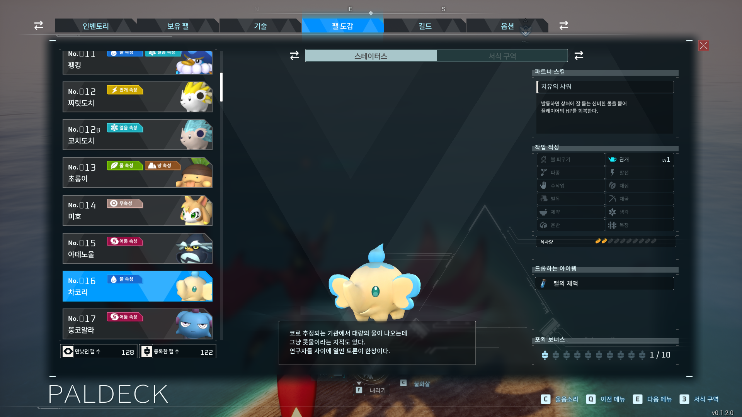Select No.012 찌릿도치 entry
The height and width of the screenshot is (417, 742).
tap(138, 97)
